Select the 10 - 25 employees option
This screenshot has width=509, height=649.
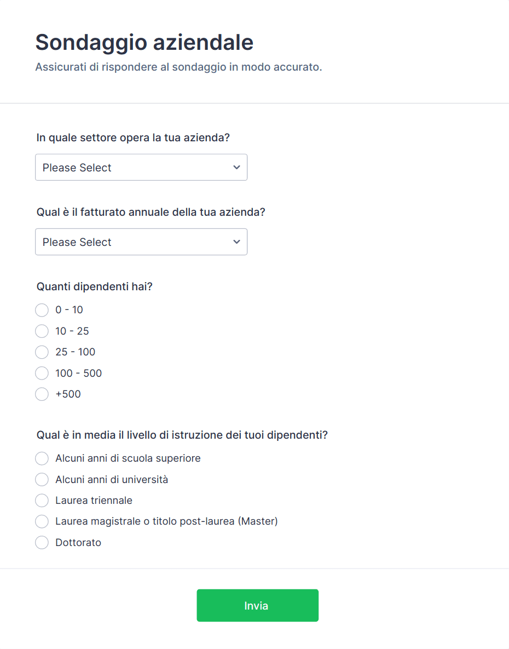(x=42, y=331)
